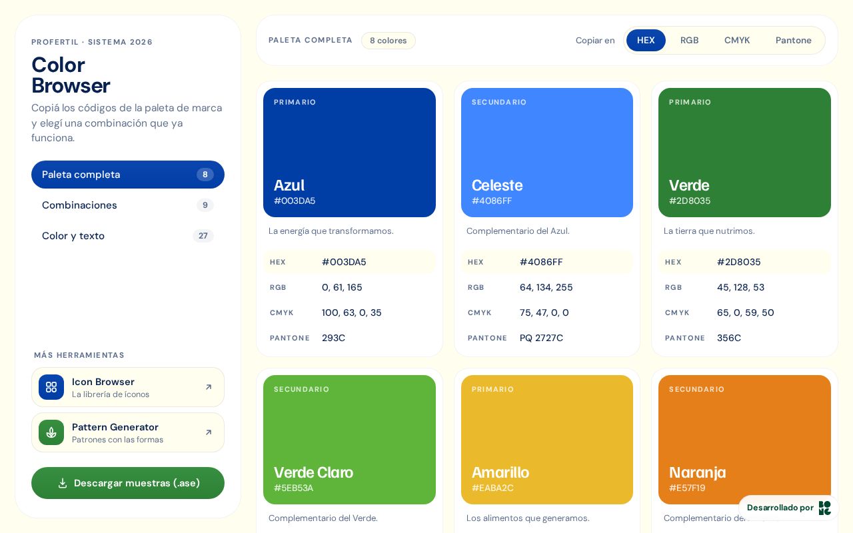Screen dimensions: 853x533
Task: Select the Azul color swatch
Action: pyautogui.click(x=349, y=153)
